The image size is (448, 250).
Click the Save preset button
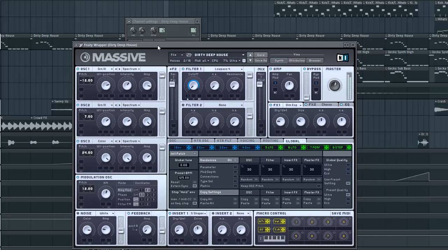click(261, 55)
